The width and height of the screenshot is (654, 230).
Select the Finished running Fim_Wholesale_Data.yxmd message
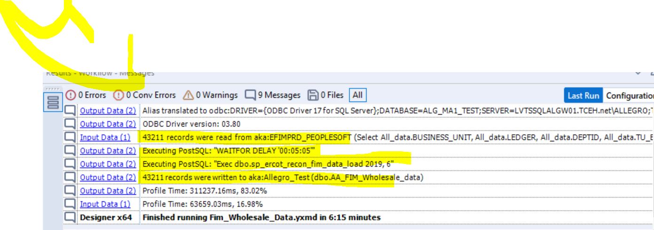[x=262, y=217]
